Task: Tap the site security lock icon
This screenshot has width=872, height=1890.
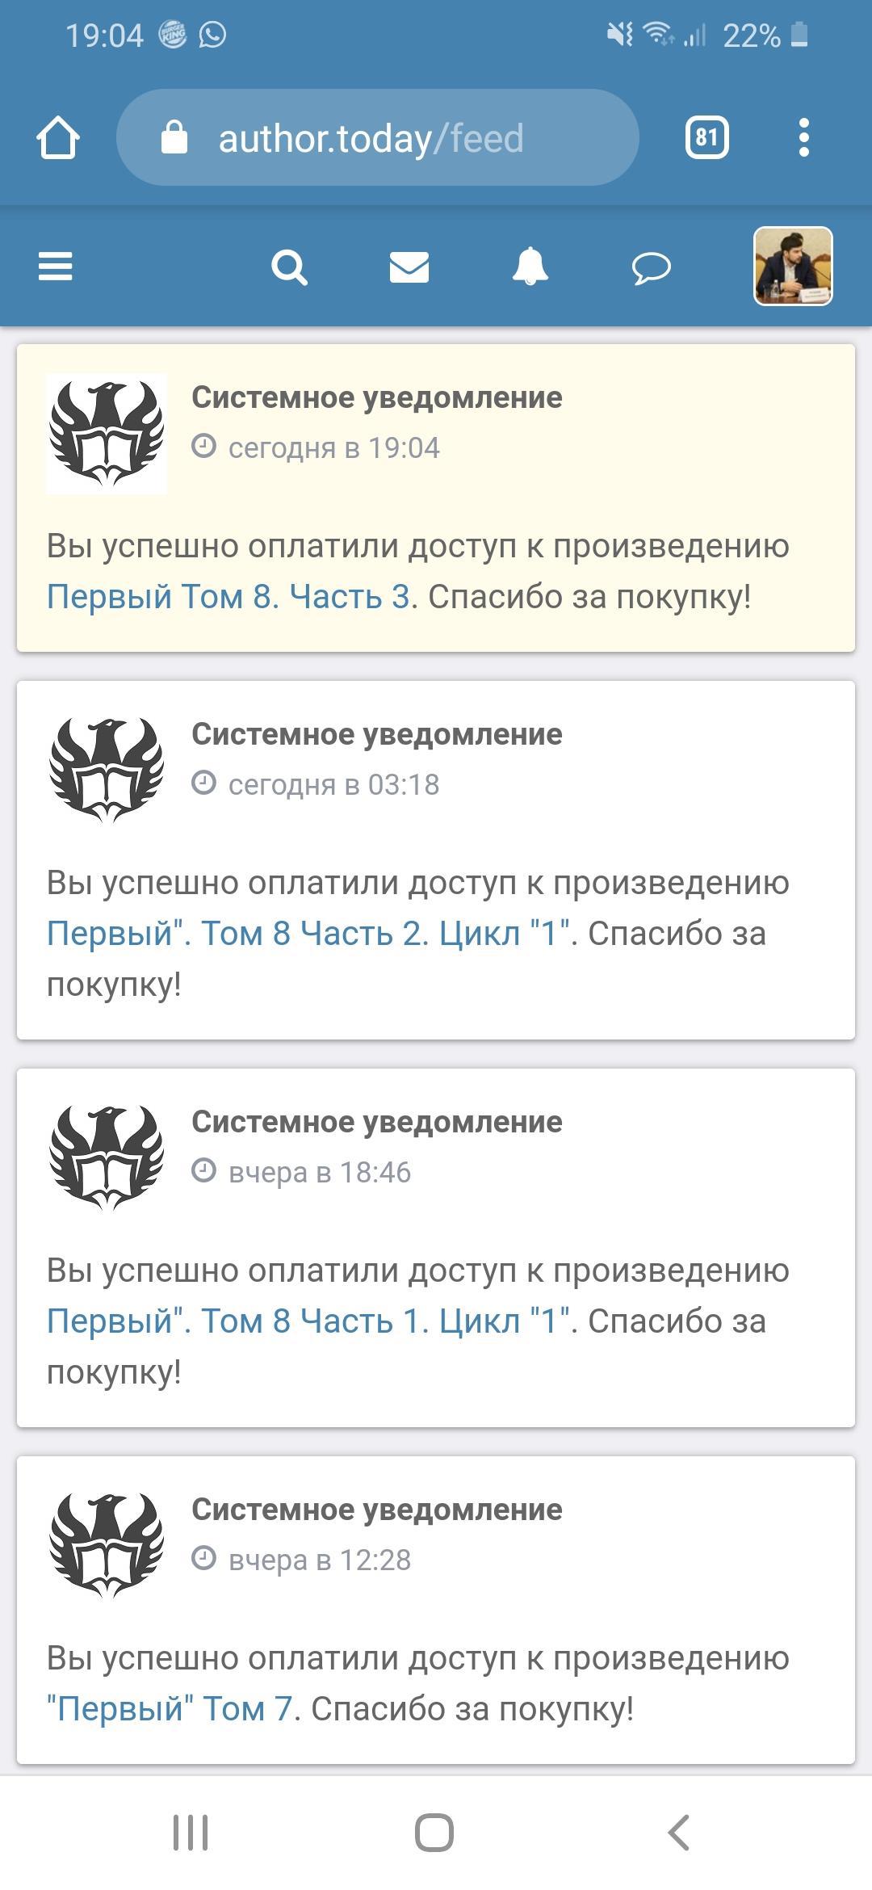Action: [x=174, y=138]
